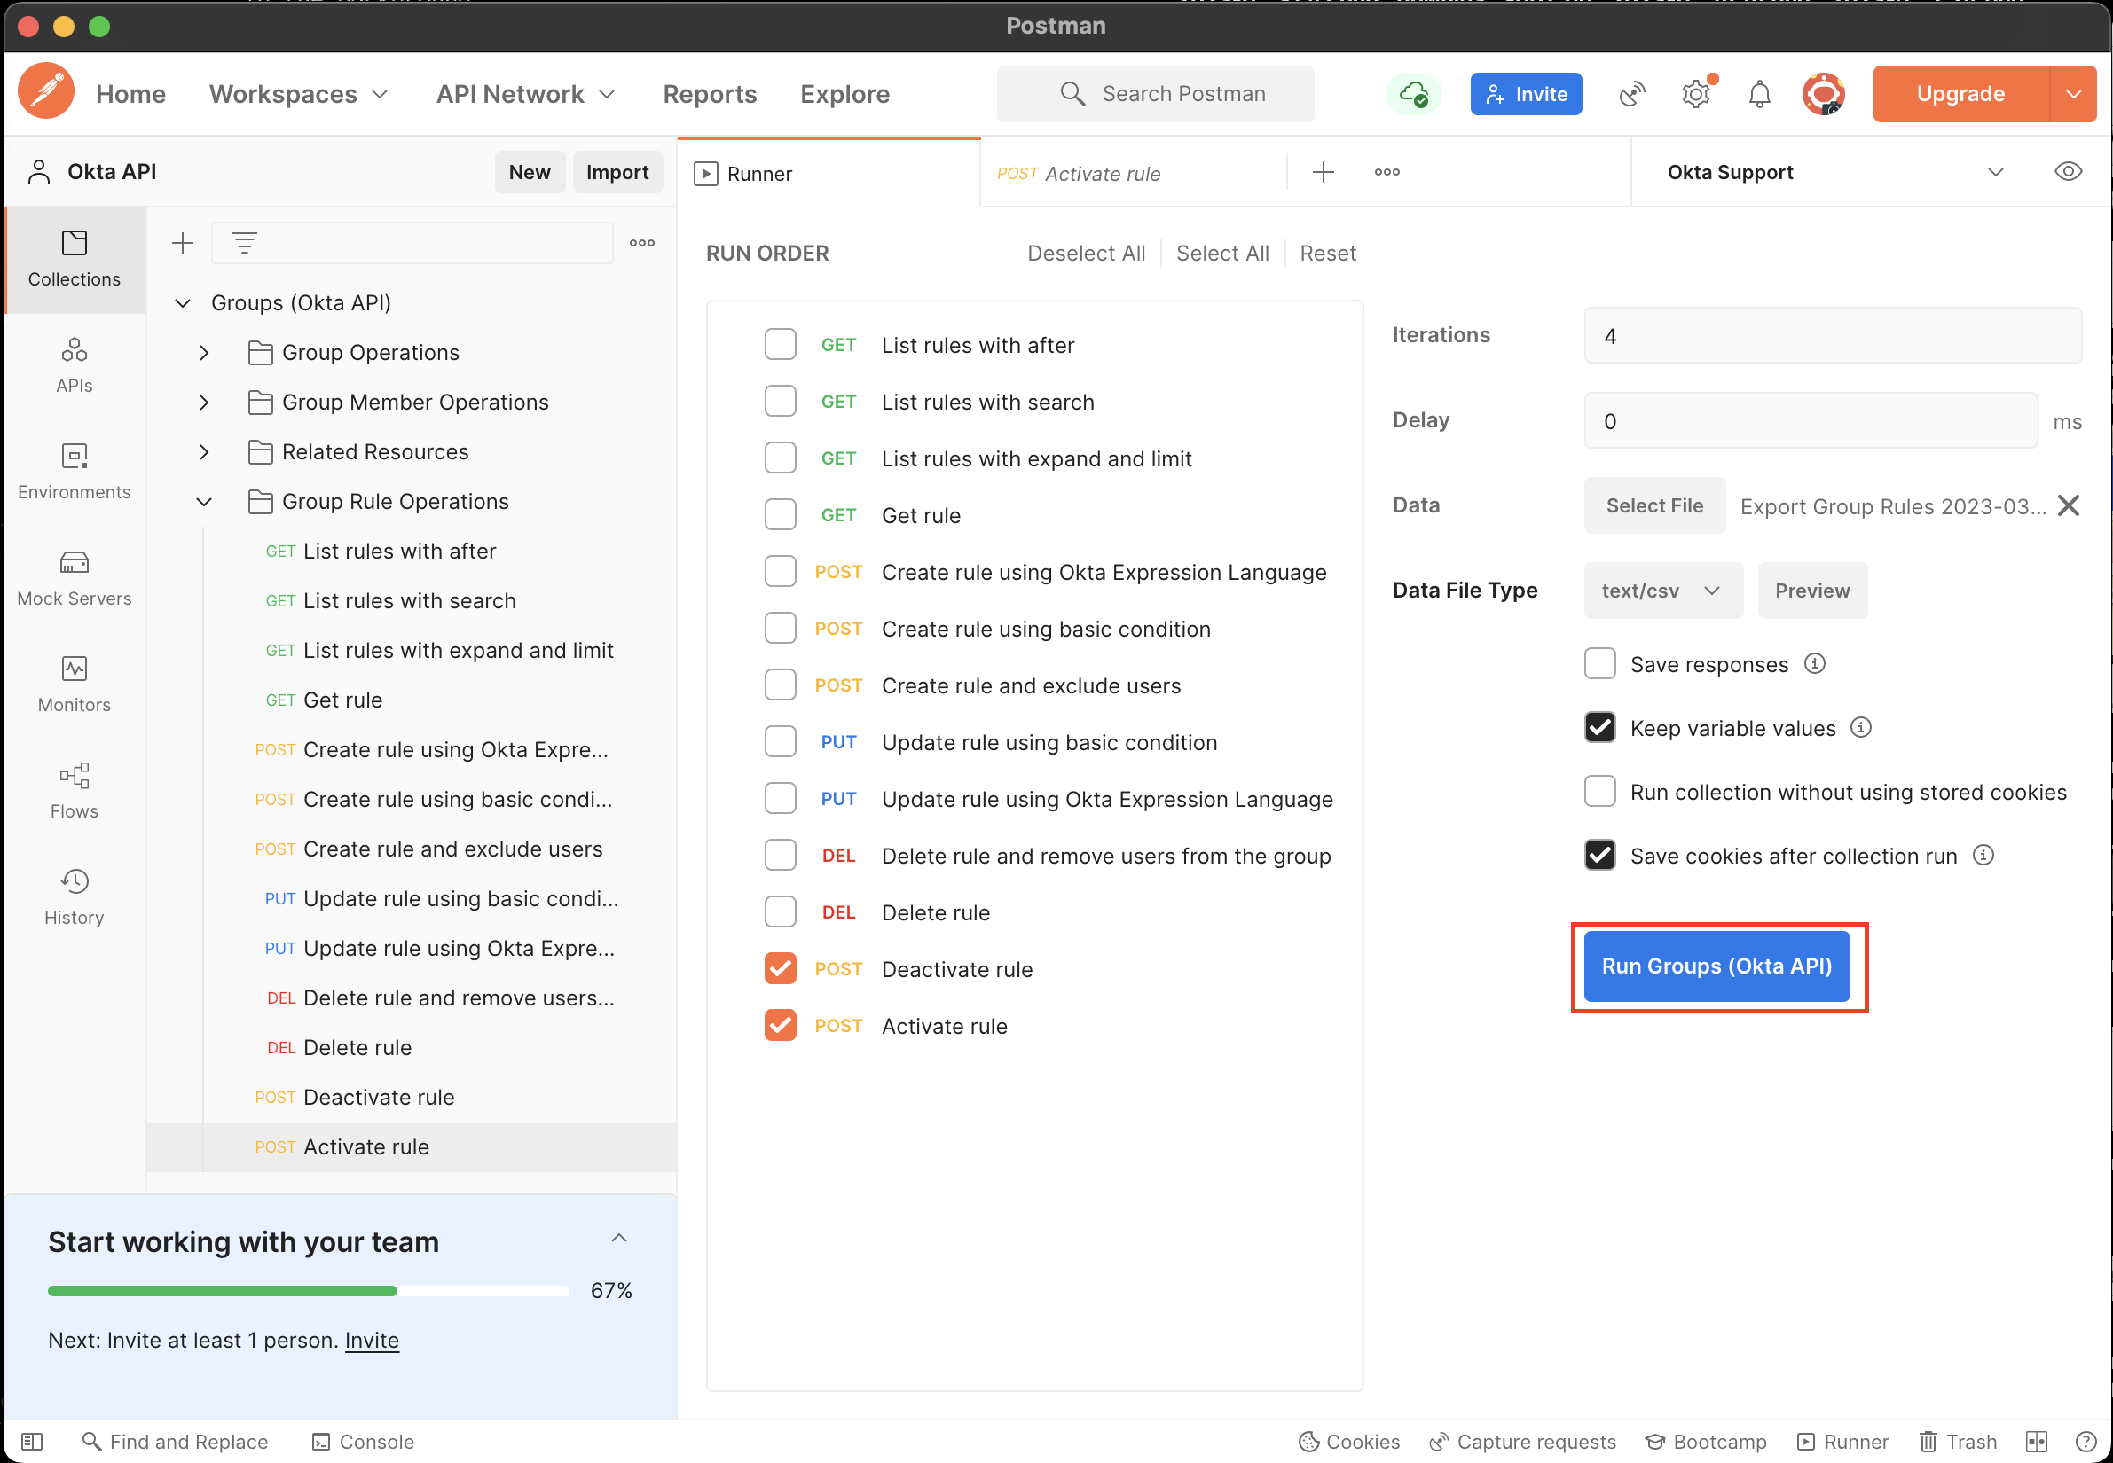Viewport: 2113px width, 1463px height.
Task: Open the Monitors sidebar panel
Action: click(x=75, y=685)
